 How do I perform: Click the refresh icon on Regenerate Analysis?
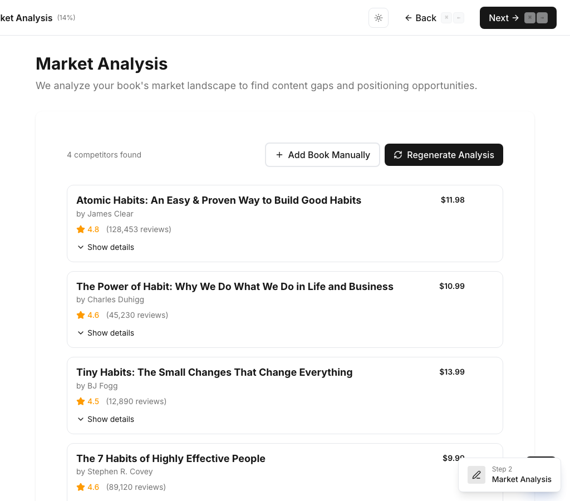click(x=398, y=155)
